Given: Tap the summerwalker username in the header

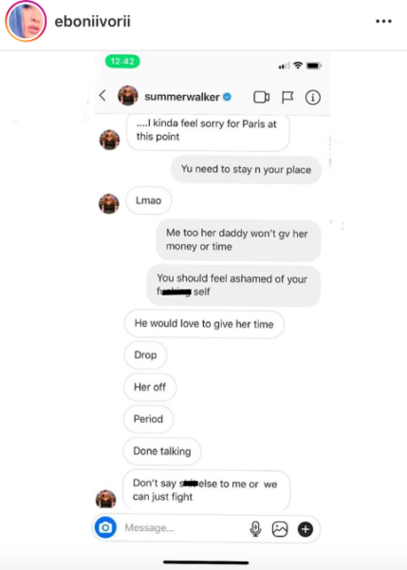Looking at the screenshot, I should pyautogui.click(x=182, y=97).
